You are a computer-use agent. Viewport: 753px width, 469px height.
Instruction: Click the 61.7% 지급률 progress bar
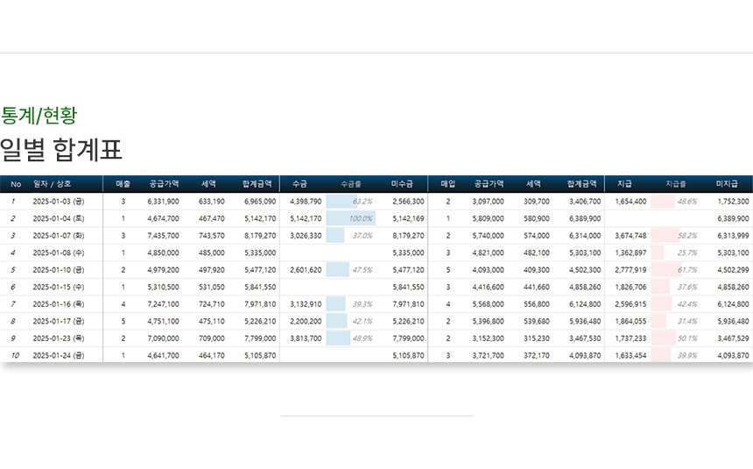click(x=675, y=270)
